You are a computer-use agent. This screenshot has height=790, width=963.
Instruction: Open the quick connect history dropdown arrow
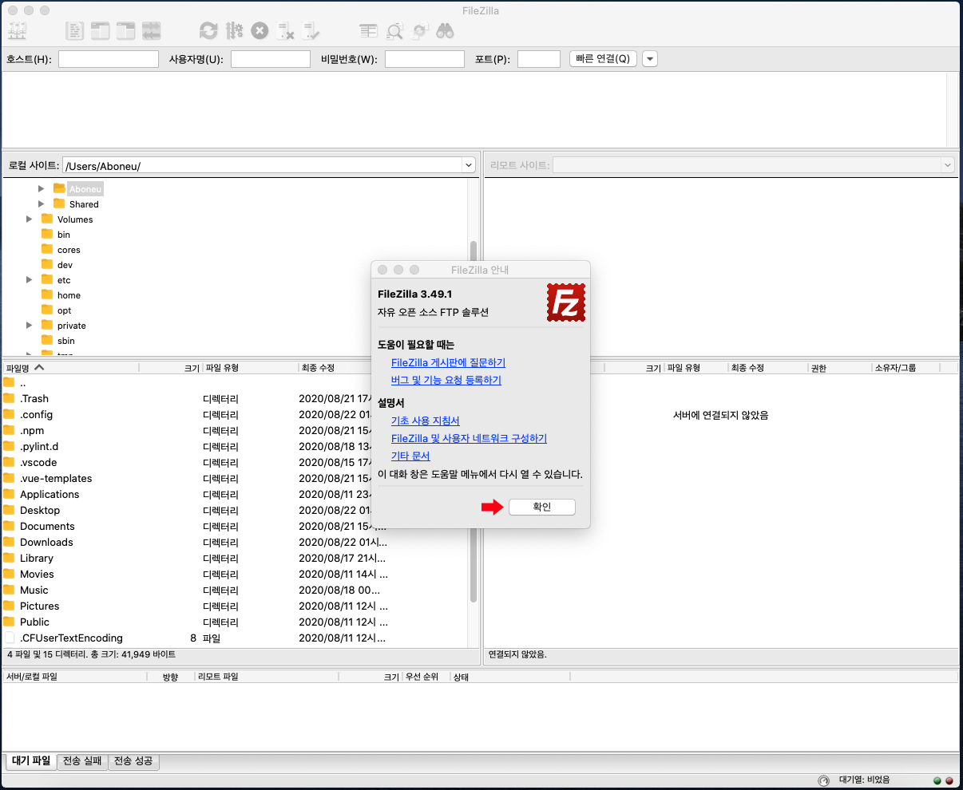[x=650, y=59]
